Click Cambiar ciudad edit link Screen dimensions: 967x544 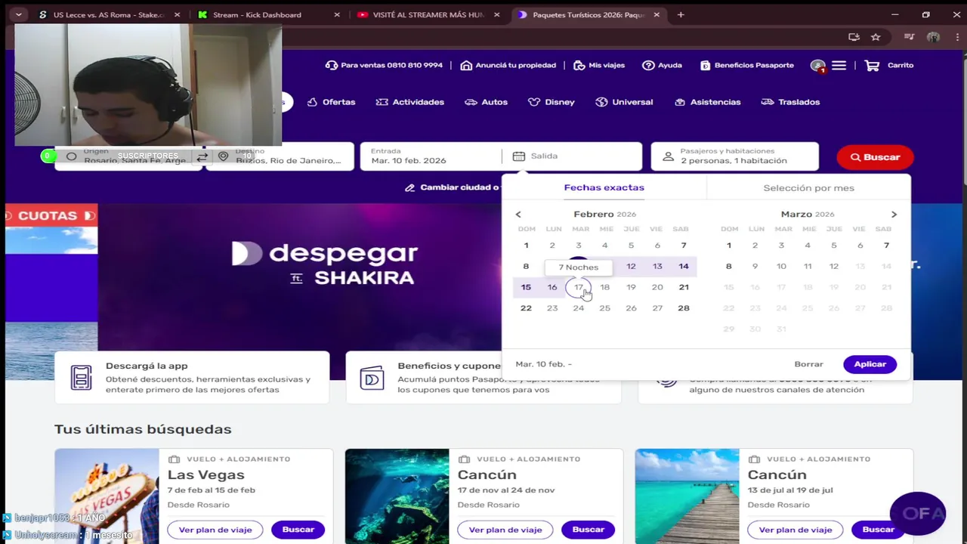click(452, 187)
